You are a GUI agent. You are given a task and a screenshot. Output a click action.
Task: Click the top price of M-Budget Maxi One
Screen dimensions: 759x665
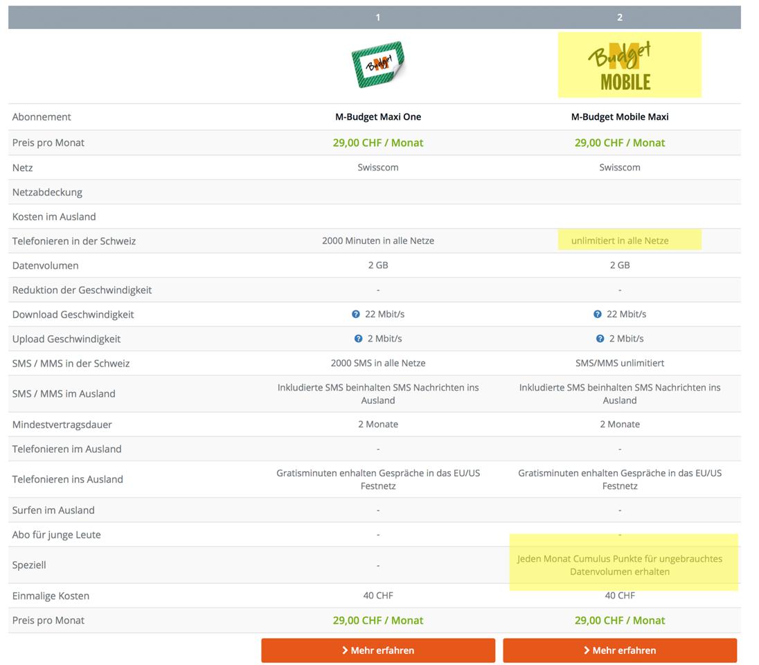click(x=378, y=143)
